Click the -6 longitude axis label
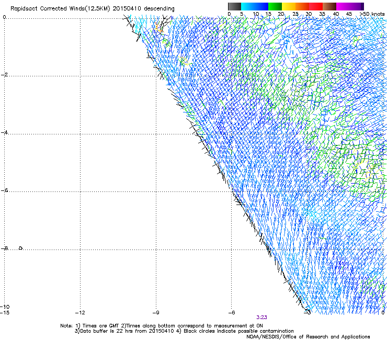This screenshot has width=387, height=340. pos(232,313)
